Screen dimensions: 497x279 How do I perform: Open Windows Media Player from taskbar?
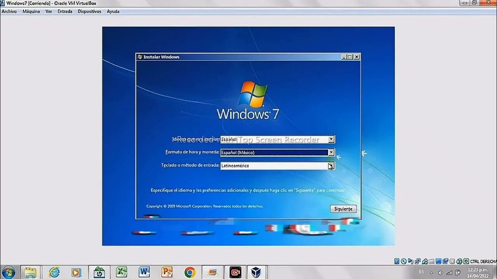(x=76, y=272)
